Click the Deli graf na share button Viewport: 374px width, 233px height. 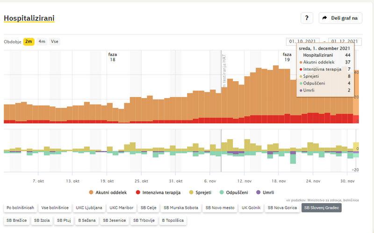tap(340, 18)
